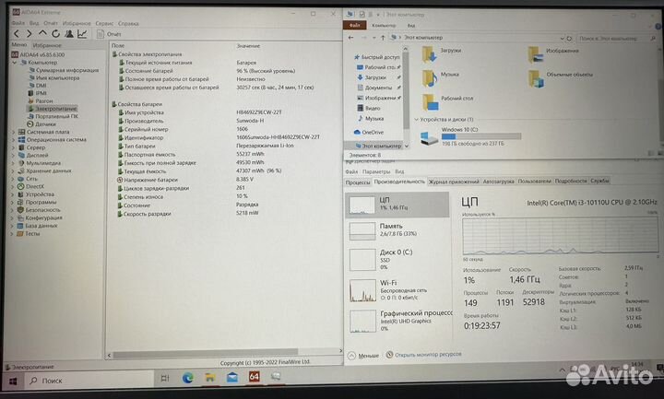This screenshot has height=399, width=664.
Task: Expand the Системная плата tree node
Action: click(x=12, y=132)
